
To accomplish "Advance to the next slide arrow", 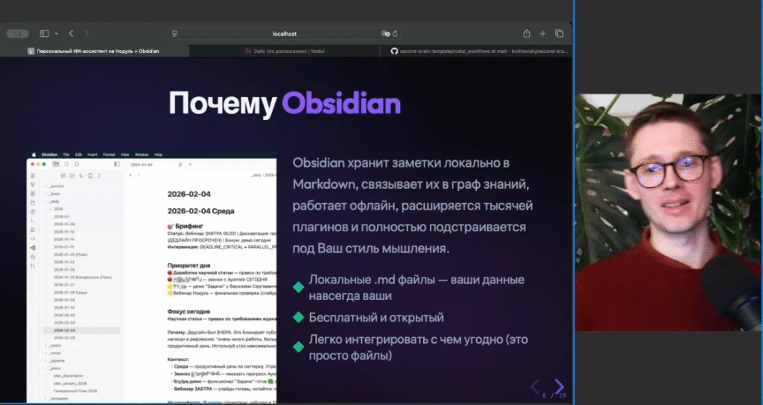I will click(x=560, y=387).
